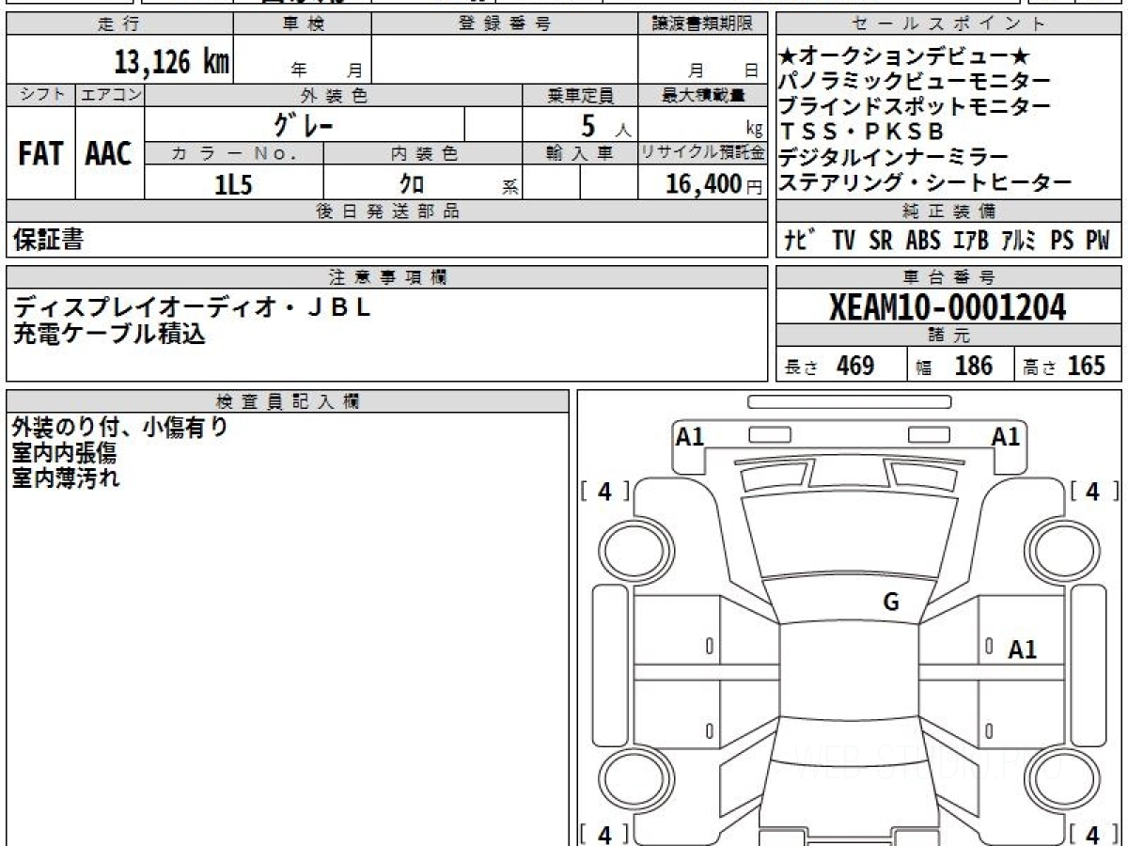The height and width of the screenshot is (846, 1128).
Task: Click the length value 長さ 469
Action: coord(829,366)
